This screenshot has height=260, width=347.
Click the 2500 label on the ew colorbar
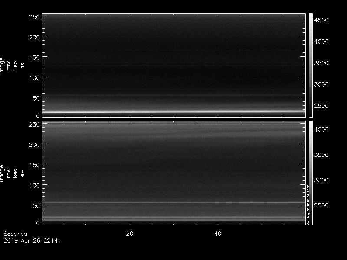coord(321,205)
